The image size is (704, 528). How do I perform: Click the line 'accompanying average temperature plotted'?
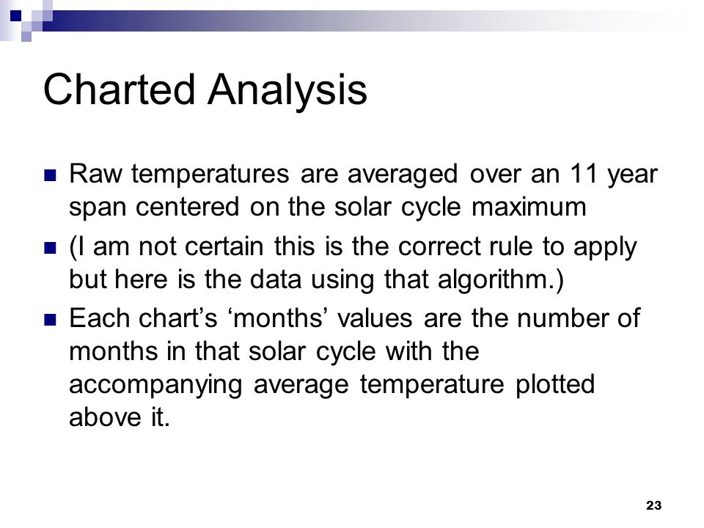tap(331, 385)
